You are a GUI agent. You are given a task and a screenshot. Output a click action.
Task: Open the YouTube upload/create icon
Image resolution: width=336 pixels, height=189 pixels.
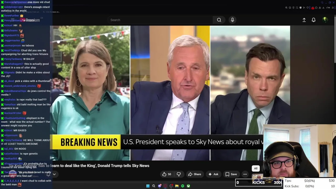[304, 20]
